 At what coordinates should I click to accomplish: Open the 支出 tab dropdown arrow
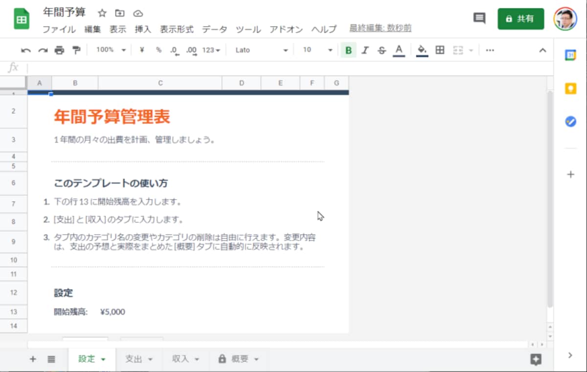point(150,360)
